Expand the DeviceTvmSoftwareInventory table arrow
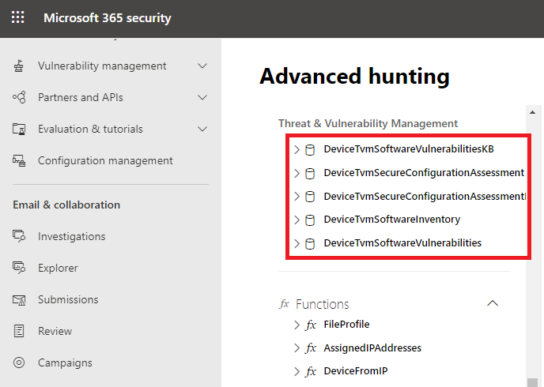The height and width of the screenshot is (387, 544). (297, 220)
